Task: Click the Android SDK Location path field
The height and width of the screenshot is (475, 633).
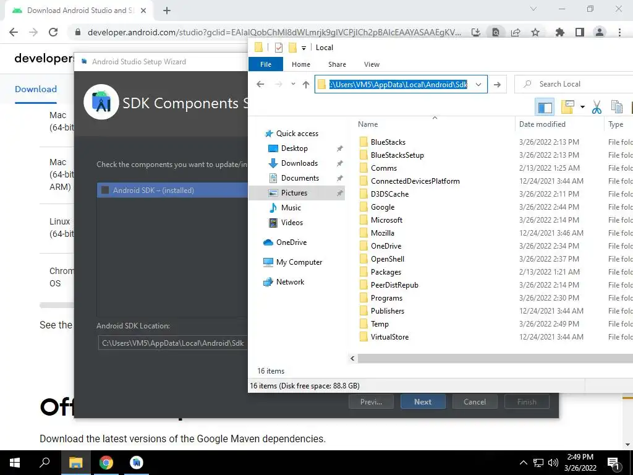Action: (x=173, y=343)
